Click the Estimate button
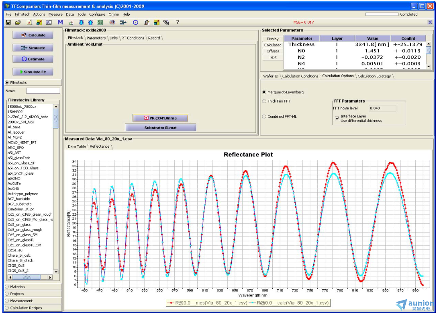Screen dimensions: 439x315 pos(33,59)
